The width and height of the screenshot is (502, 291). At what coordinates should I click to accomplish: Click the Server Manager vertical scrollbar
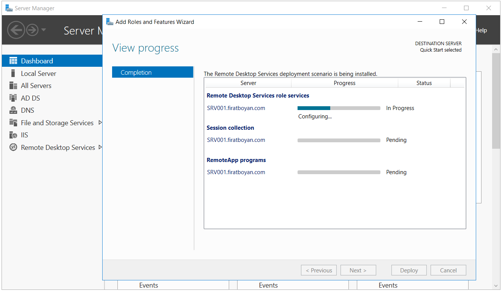pyautogui.click(x=496, y=101)
